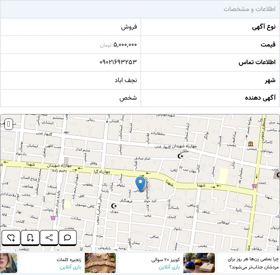The height and width of the screenshot is (275, 280).
Task: Click map label نیلوفر
Action: tap(121, 185)
